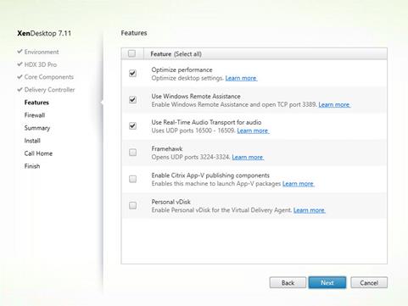
Task: Go to the HDX 3D Pro step
Action: [x=41, y=64]
